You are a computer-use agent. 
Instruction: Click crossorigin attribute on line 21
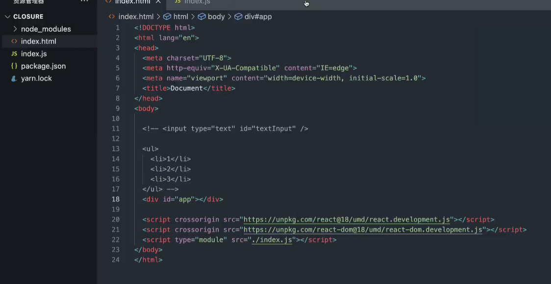coord(197,230)
